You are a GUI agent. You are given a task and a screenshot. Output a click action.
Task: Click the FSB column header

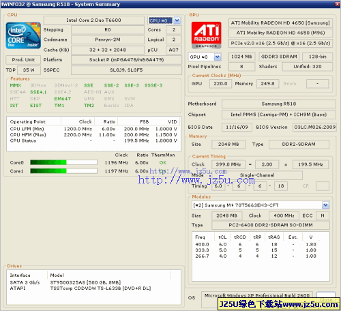[134, 121]
